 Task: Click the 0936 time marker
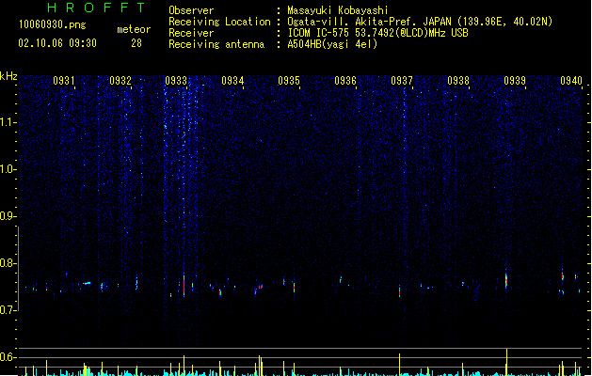(x=345, y=81)
